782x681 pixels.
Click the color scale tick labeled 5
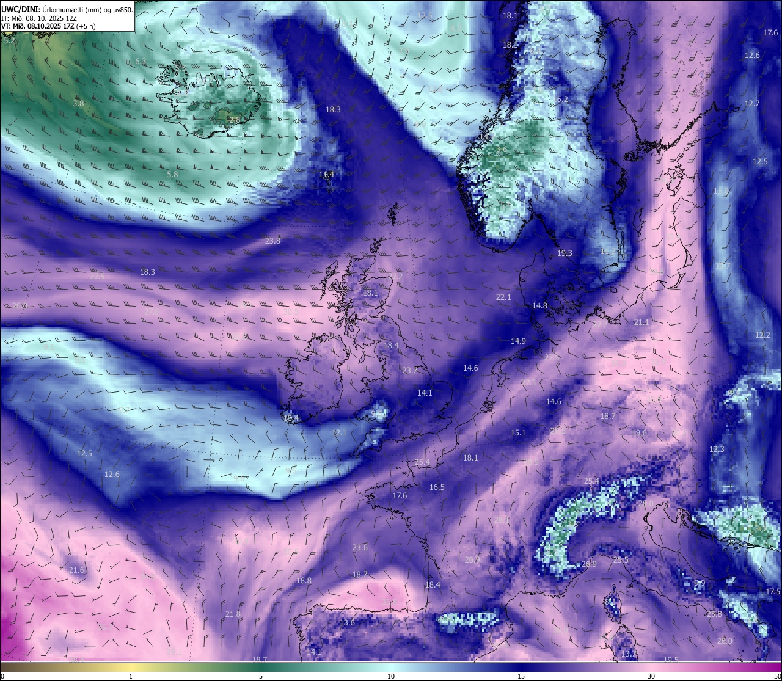click(x=261, y=676)
